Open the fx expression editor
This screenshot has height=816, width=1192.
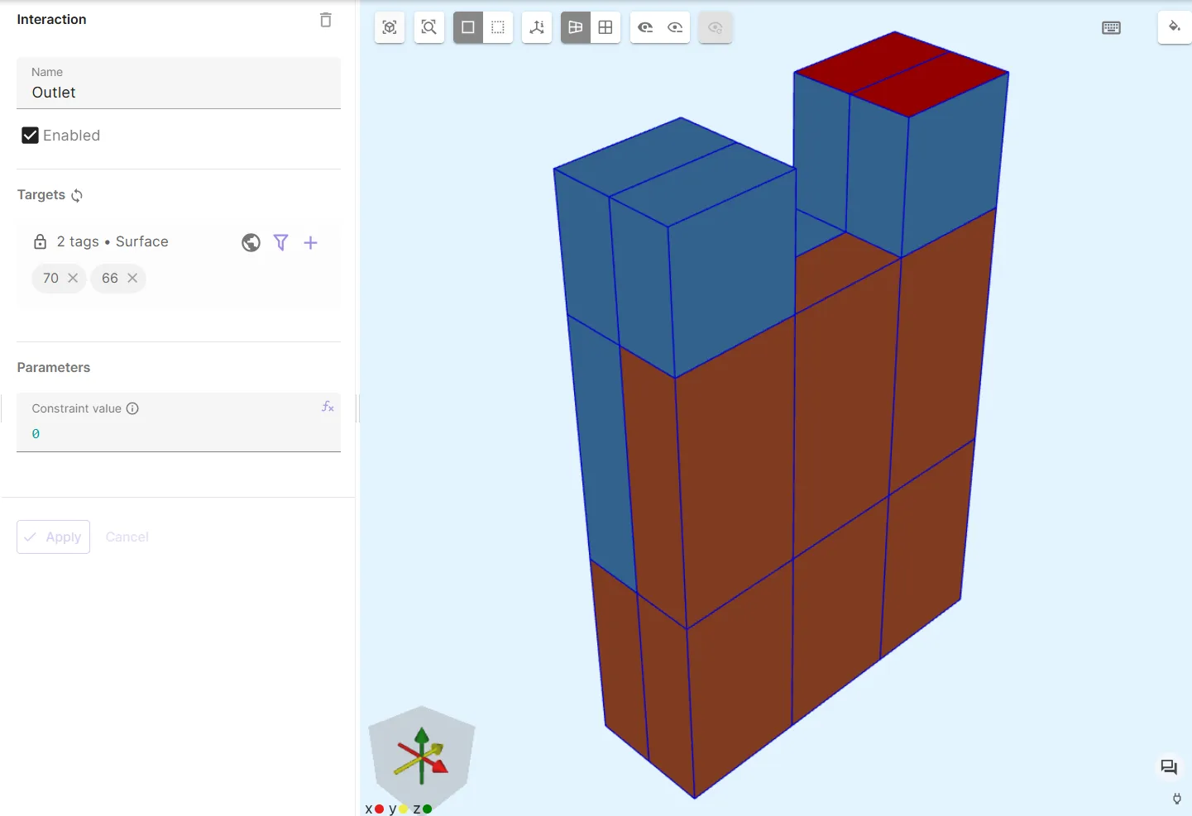[x=328, y=407]
